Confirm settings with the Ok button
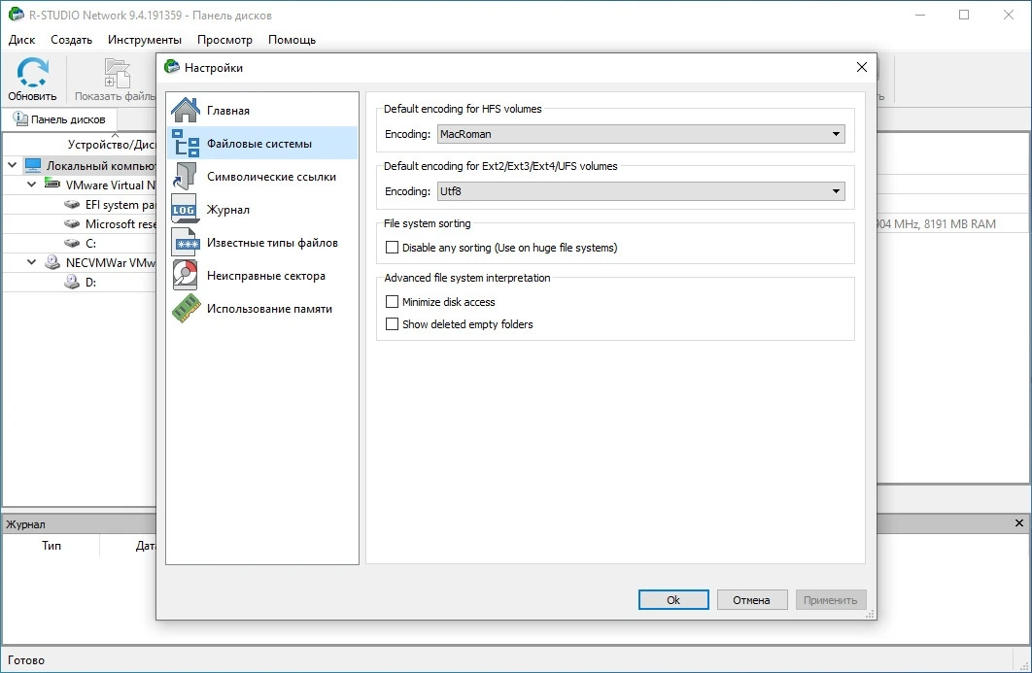This screenshot has height=673, width=1032. point(673,600)
